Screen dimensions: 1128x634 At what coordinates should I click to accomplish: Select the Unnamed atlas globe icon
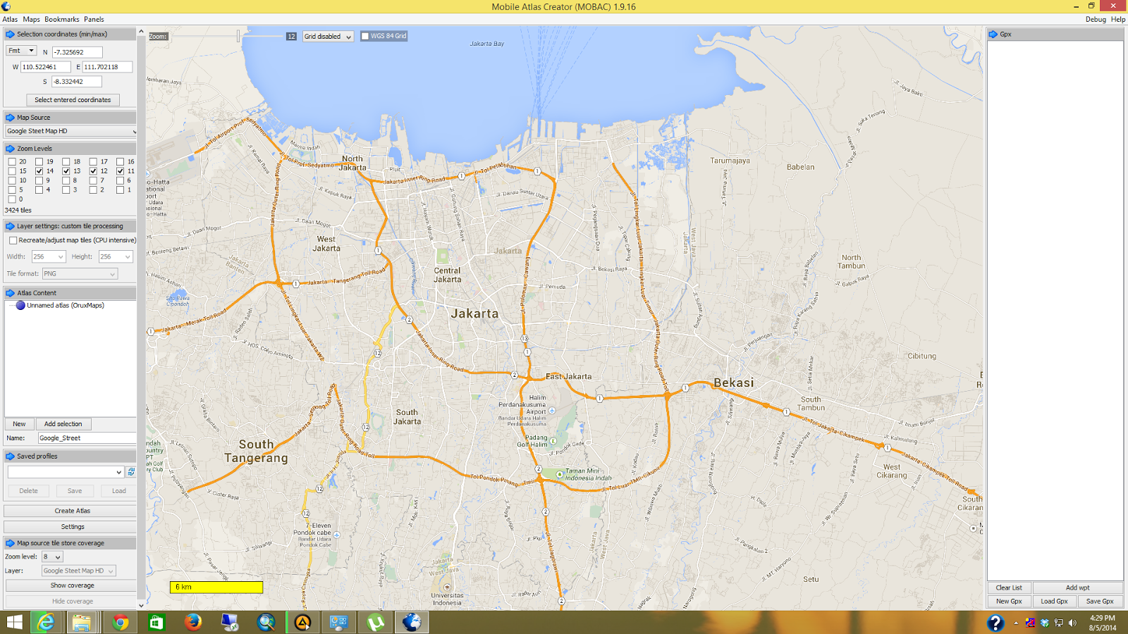(21, 306)
